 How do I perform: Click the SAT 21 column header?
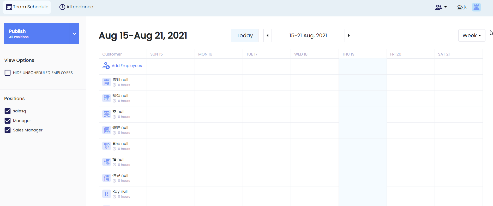[x=459, y=54]
